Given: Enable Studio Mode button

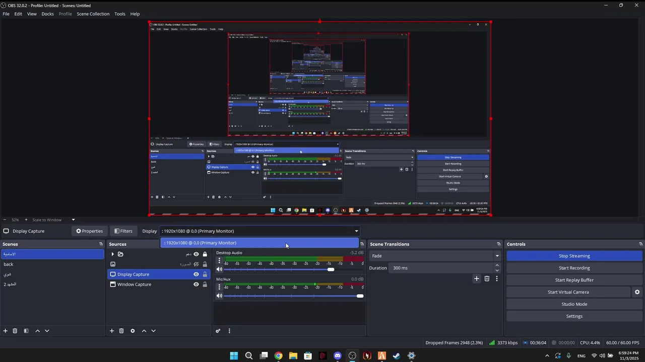Looking at the screenshot, I should (574, 304).
